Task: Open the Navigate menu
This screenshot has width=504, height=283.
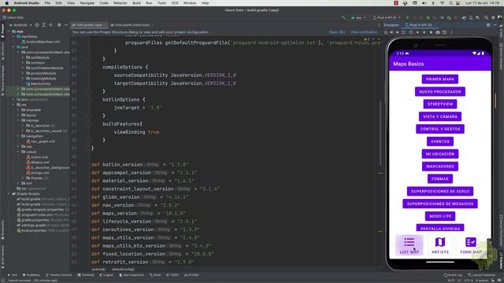Action: 87,3
